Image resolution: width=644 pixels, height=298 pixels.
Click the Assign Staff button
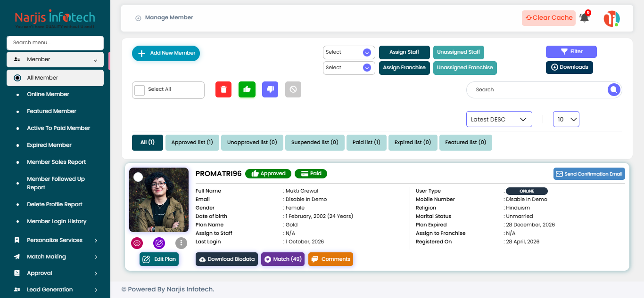click(405, 52)
